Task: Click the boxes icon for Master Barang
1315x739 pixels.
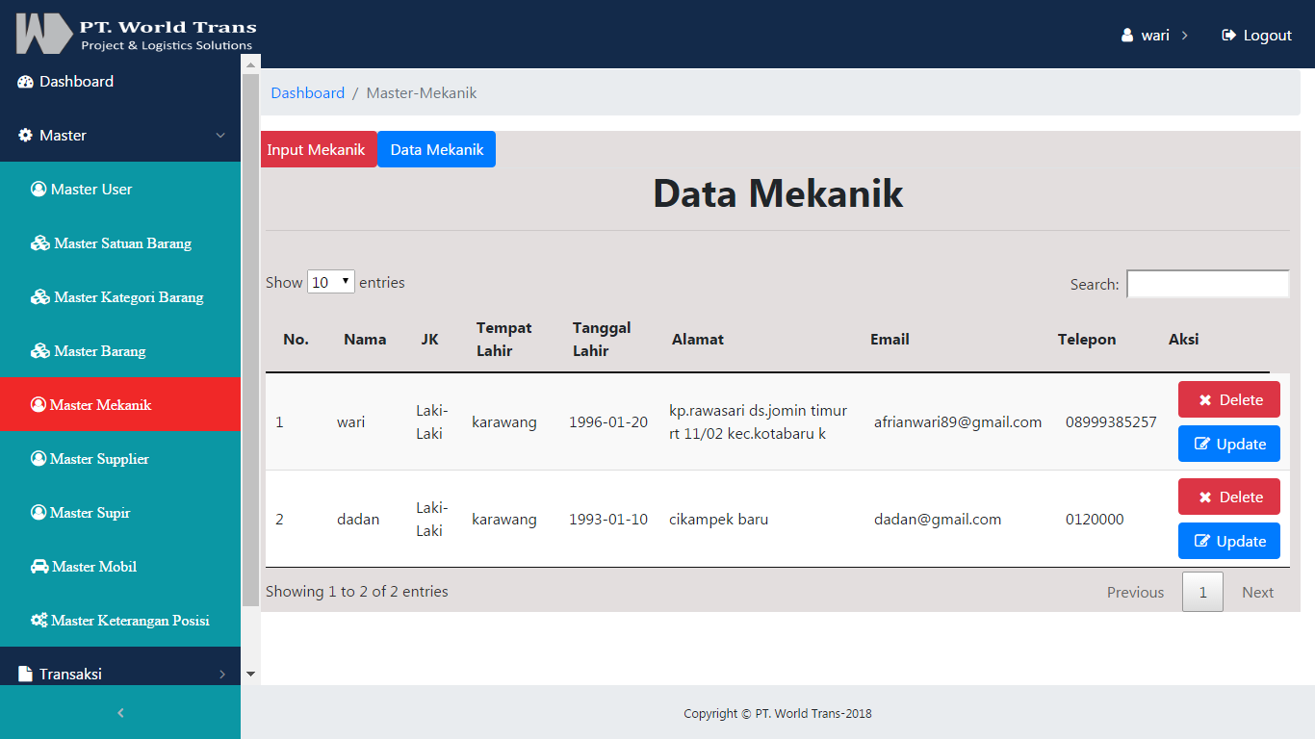Action: pos(39,351)
